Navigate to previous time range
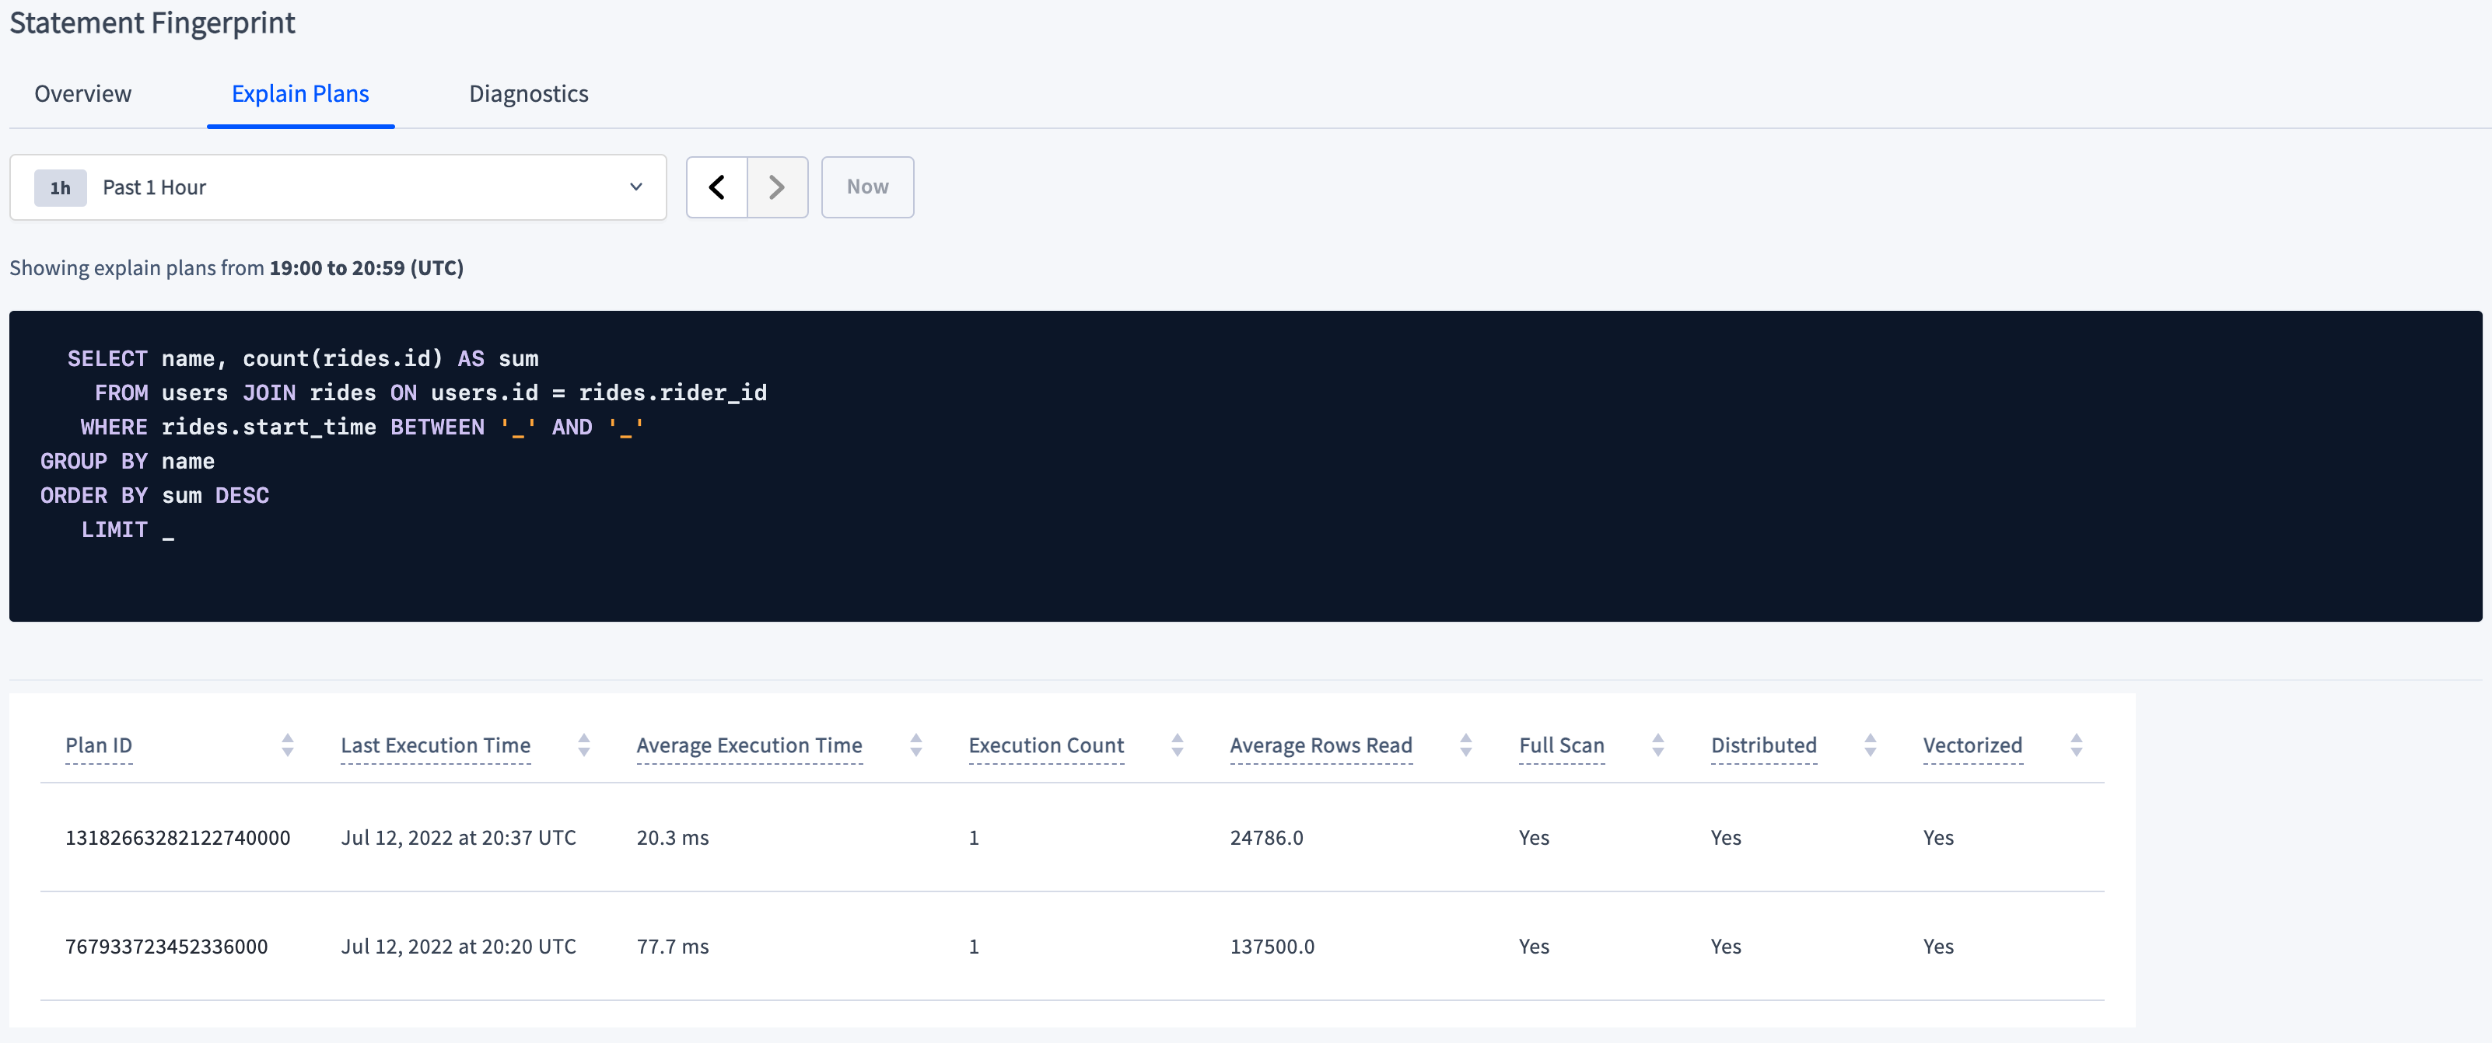The width and height of the screenshot is (2492, 1043). click(720, 187)
